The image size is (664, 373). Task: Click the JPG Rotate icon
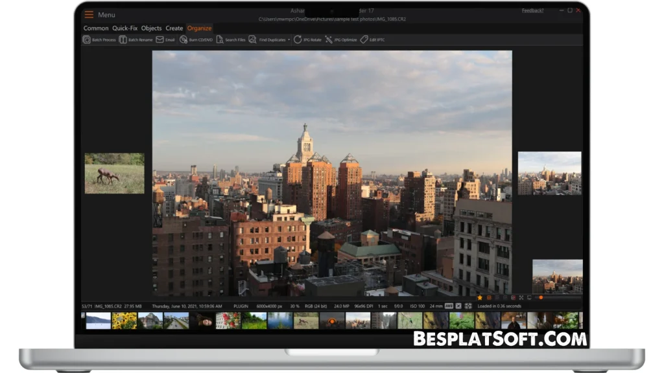(x=298, y=40)
